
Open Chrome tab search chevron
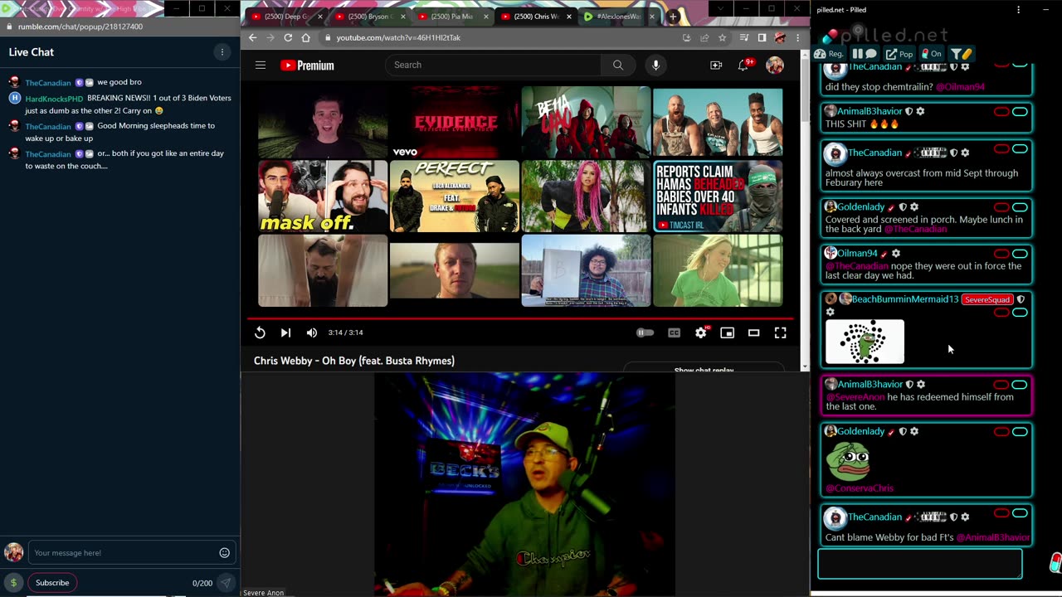pos(720,9)
